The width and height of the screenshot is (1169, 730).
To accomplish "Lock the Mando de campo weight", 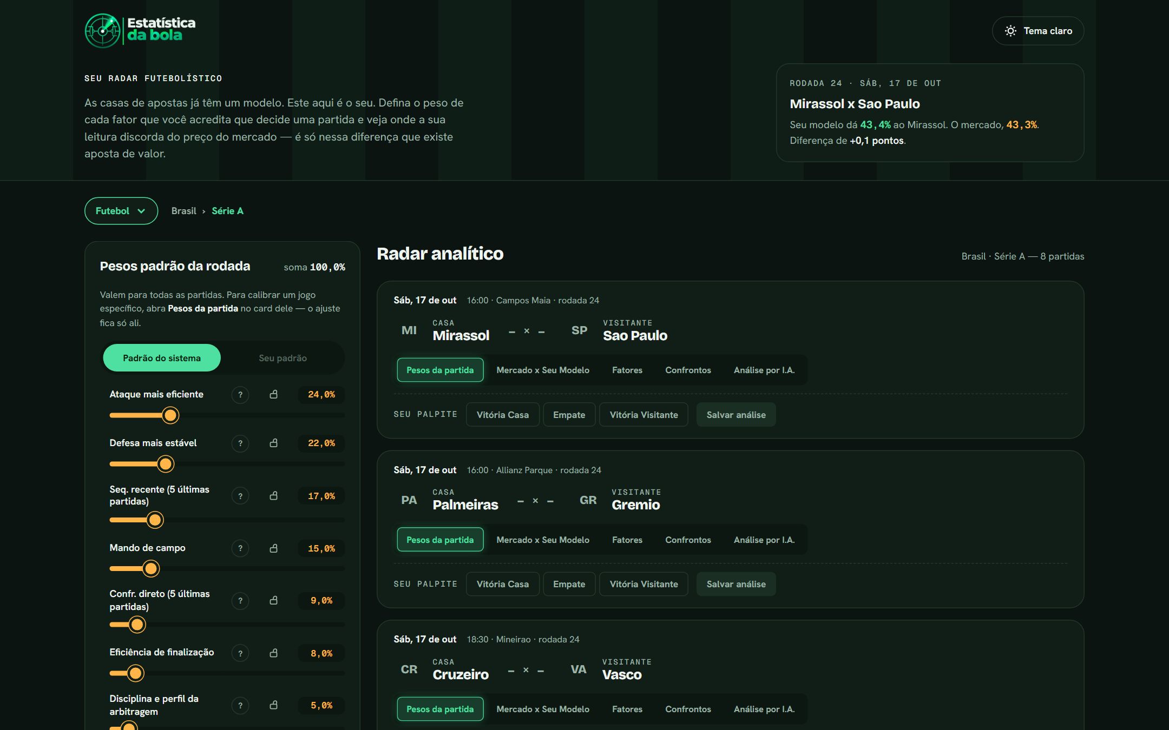I will click(x=274, y=548).
